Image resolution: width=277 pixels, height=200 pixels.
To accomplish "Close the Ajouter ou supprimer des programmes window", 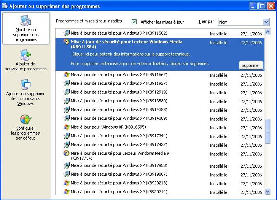I will coord(271,6).
